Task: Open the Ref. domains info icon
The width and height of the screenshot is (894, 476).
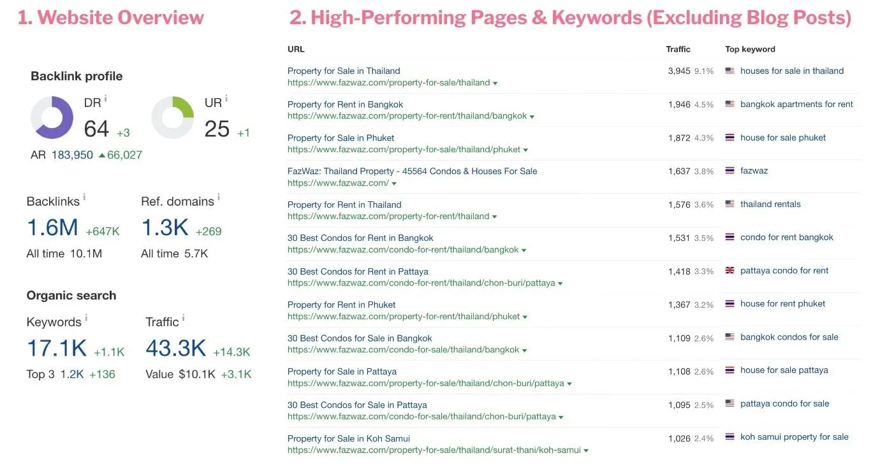Action: point(219,198)
